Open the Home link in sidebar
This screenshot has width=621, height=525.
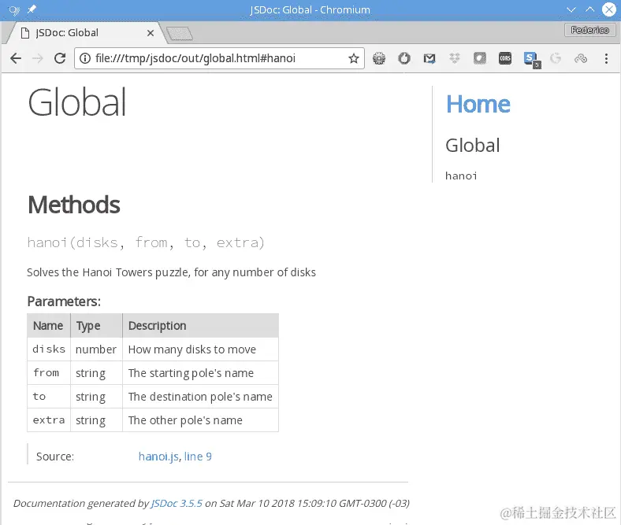pos(478,104)
